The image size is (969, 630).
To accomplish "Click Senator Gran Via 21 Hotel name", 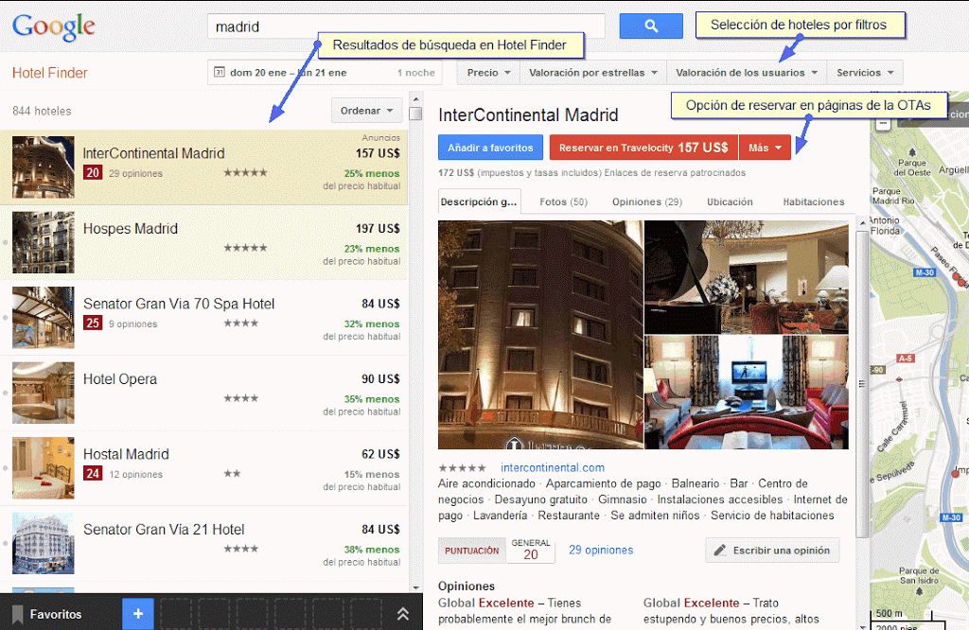I will point(164,530).
